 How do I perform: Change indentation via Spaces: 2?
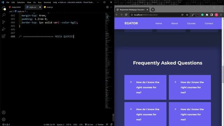point(61,125)
